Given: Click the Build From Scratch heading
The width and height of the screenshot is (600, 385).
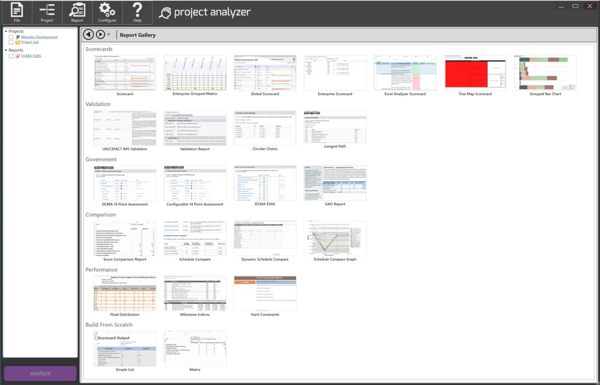Looking at the screenshot, I should pos(109,325).
